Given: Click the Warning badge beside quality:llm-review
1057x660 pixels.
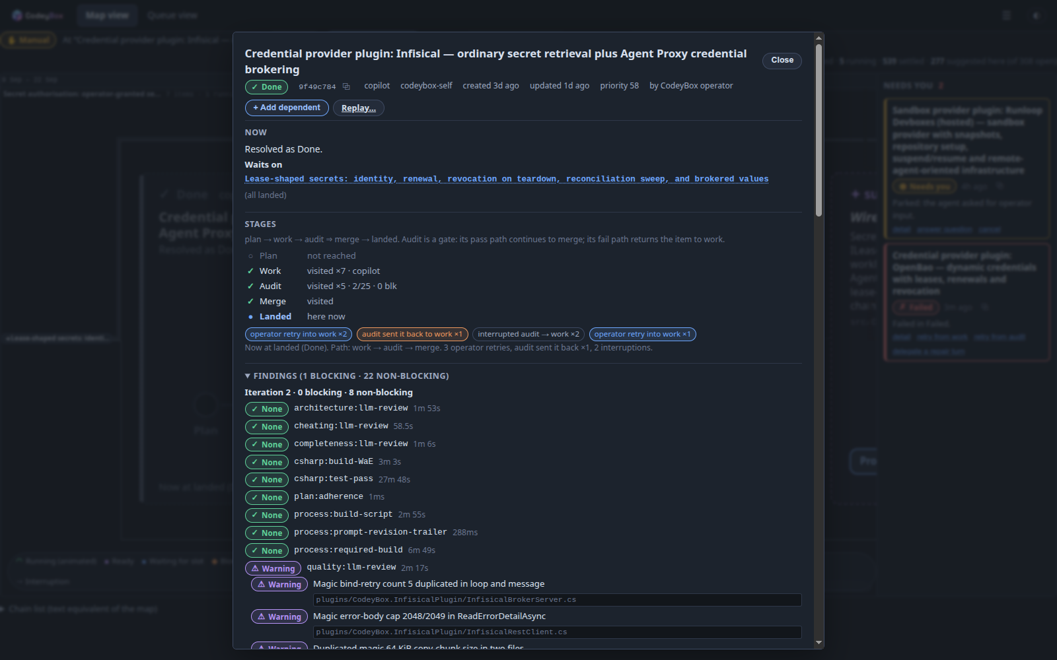Looking at the screenshot, I should click(x=273, y=569).
